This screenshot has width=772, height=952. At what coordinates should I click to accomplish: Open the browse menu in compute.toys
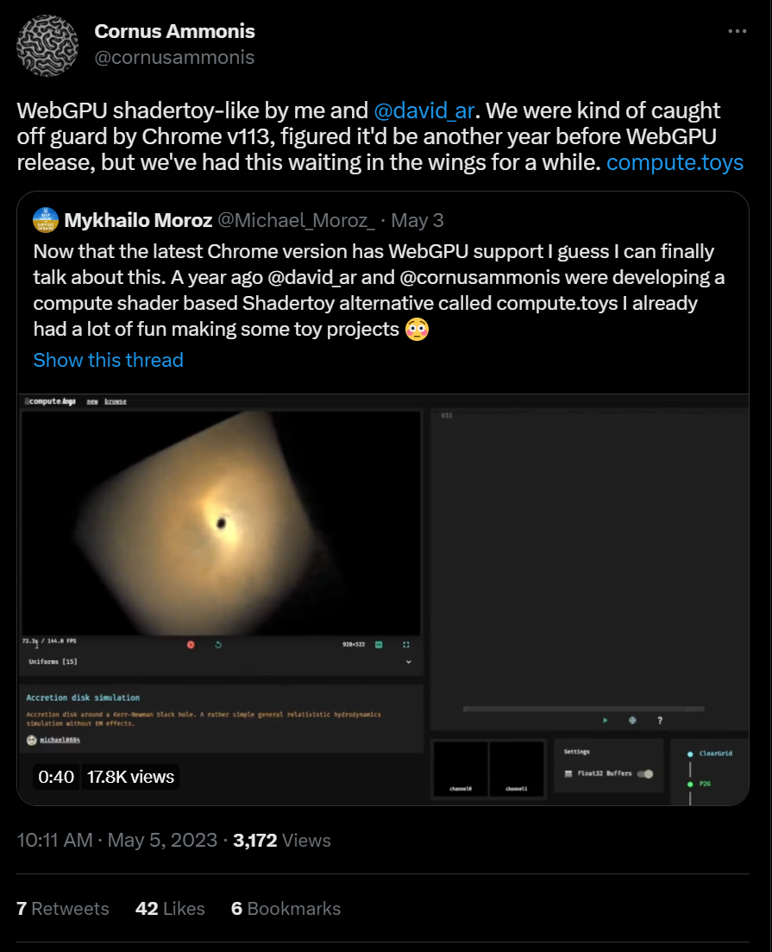116,401
